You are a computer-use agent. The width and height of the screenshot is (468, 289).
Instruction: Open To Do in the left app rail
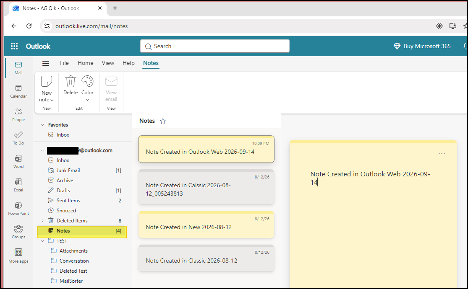(18, 139)
